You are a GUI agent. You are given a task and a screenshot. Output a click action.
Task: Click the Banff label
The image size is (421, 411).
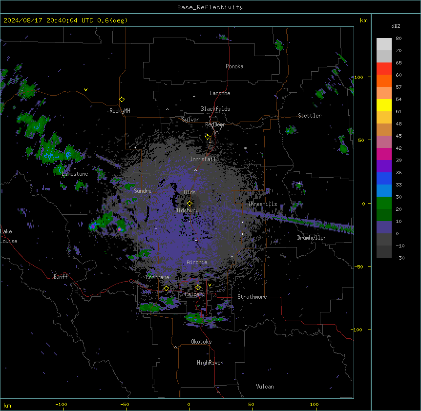coord(61,277)
